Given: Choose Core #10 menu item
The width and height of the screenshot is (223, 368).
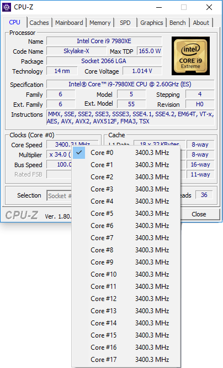Looking at the screenshot, I should pos(126,275).
